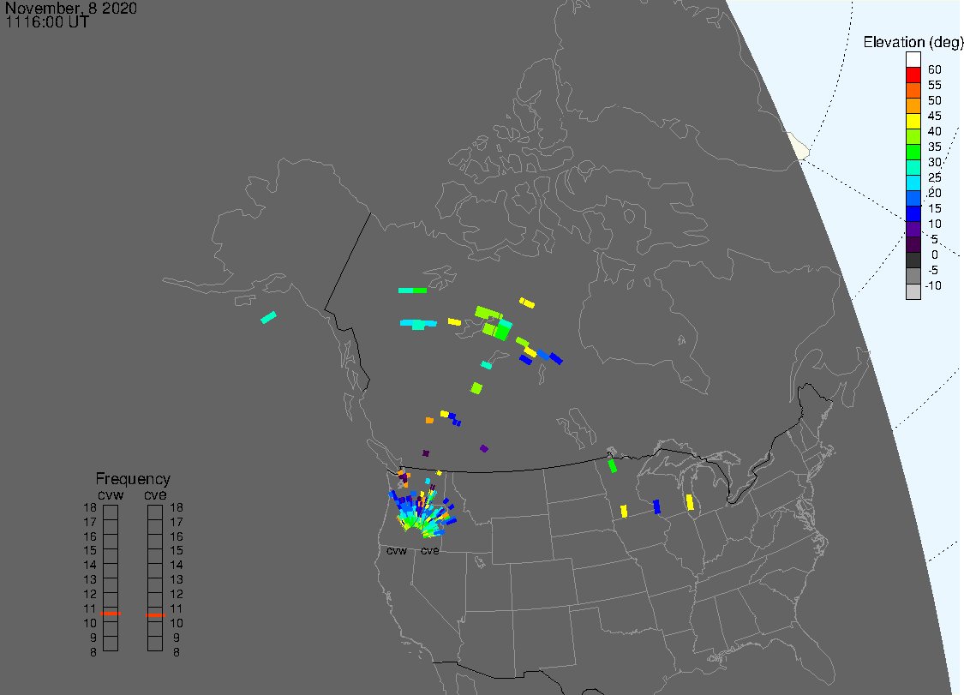Click the 'cvw' radar site label on map
Viewport: 964px width, 695px height.
click(397, 551)
